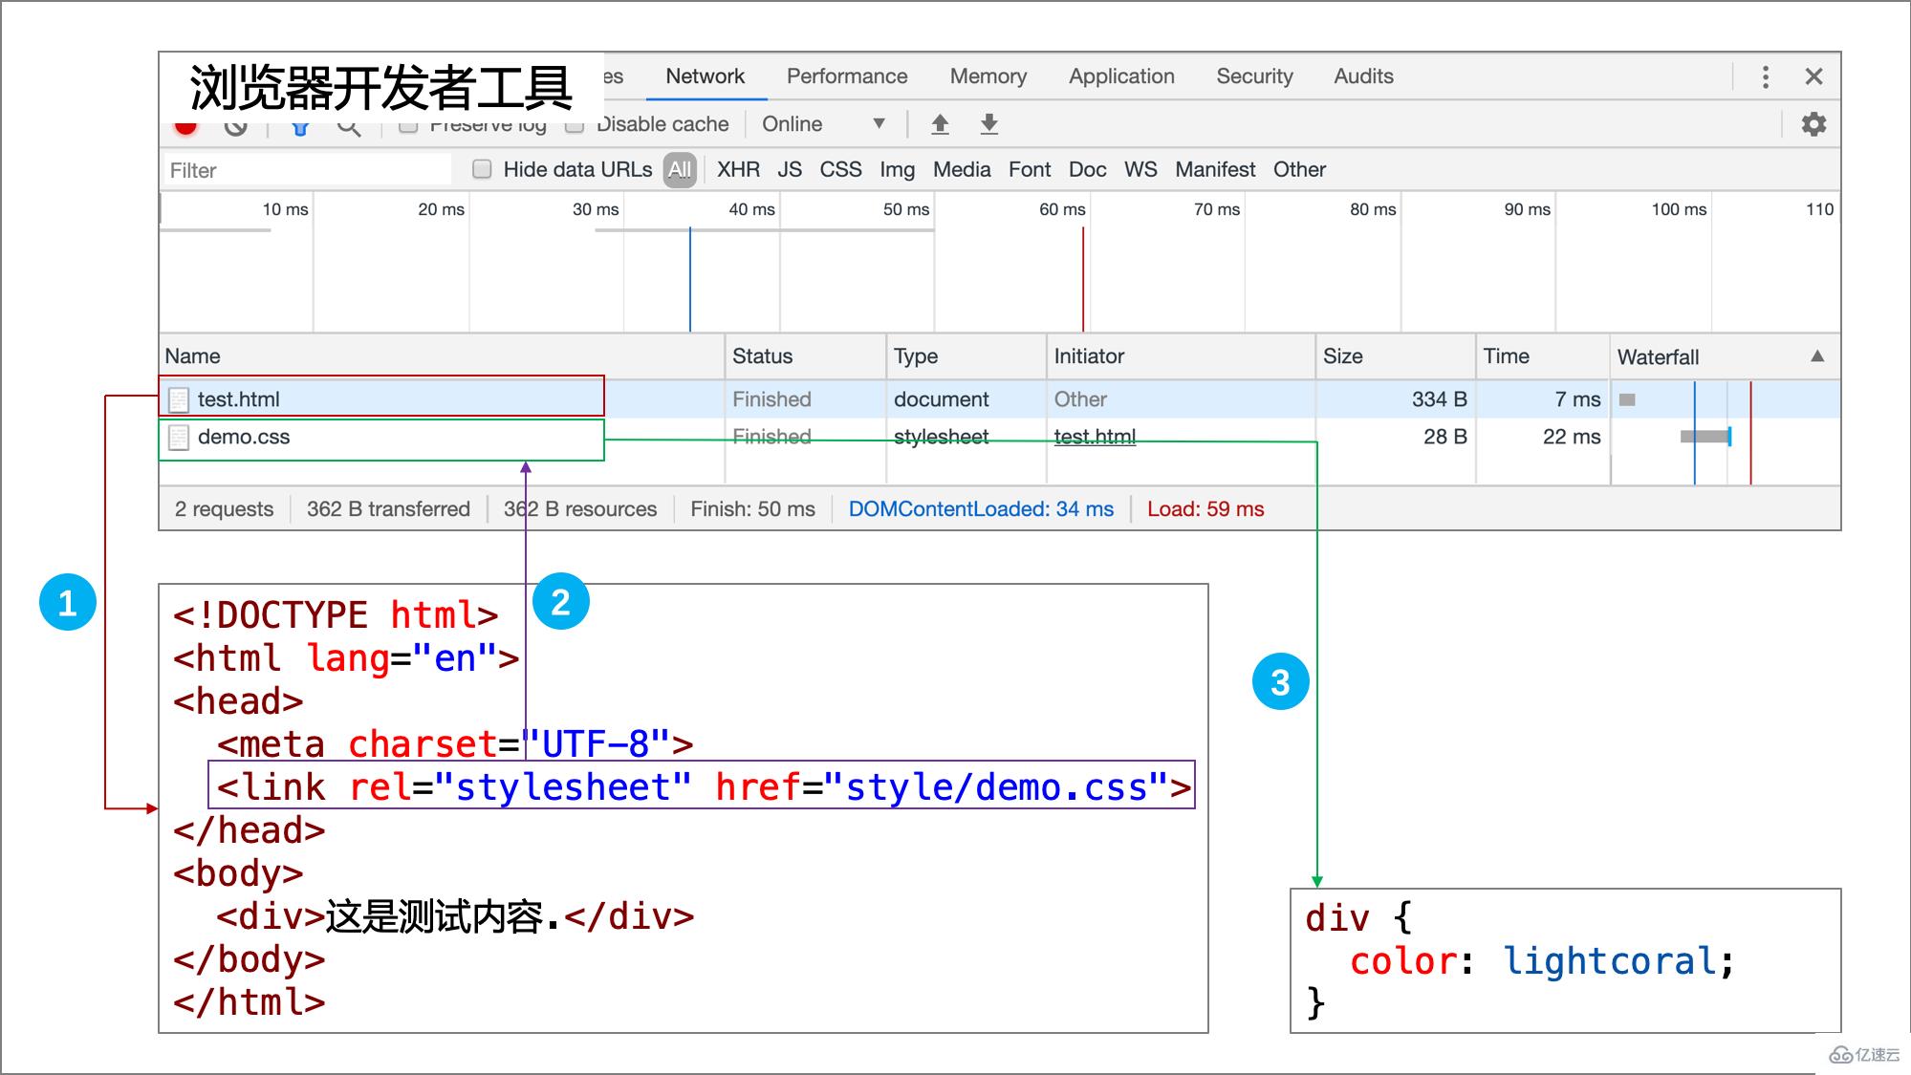Select the Network tab
Screen dimensions: 1911x1075
point(706,76)
